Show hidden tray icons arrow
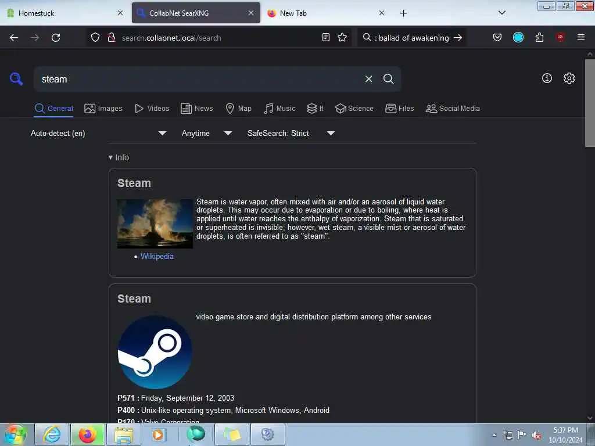Viewport: 595px width, 446px height. [494, 435]
